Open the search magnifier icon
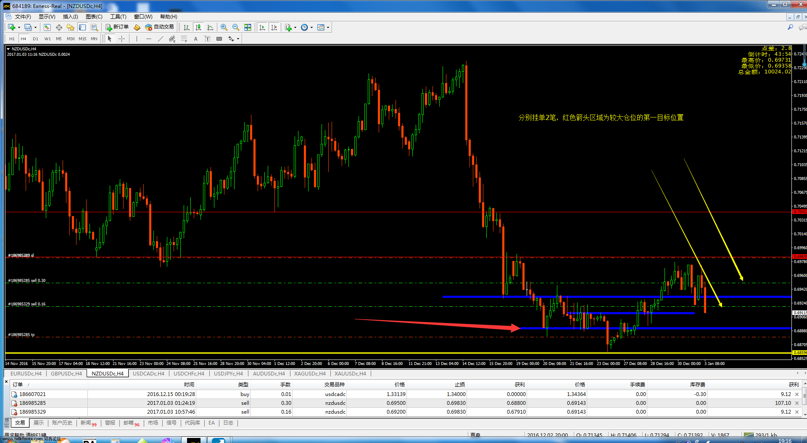807x443 pixels. click(790, 27)
